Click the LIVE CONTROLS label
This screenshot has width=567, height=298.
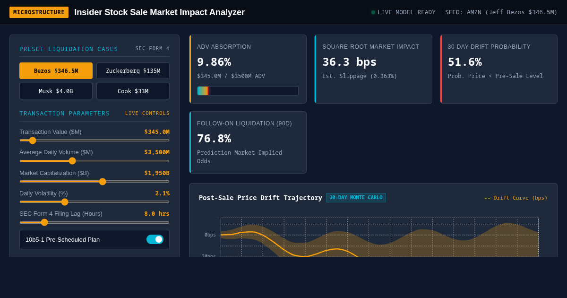pos(147,114)
